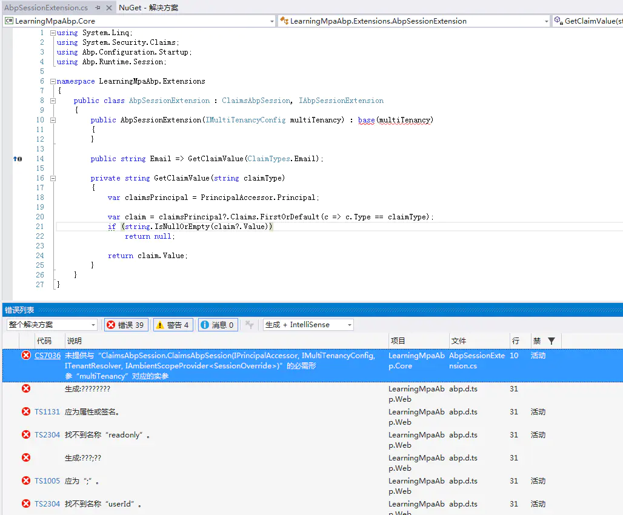Screen dimensions: 623x515
Task: Switch to the NuGet solution tab
Action: pos(148,7)
